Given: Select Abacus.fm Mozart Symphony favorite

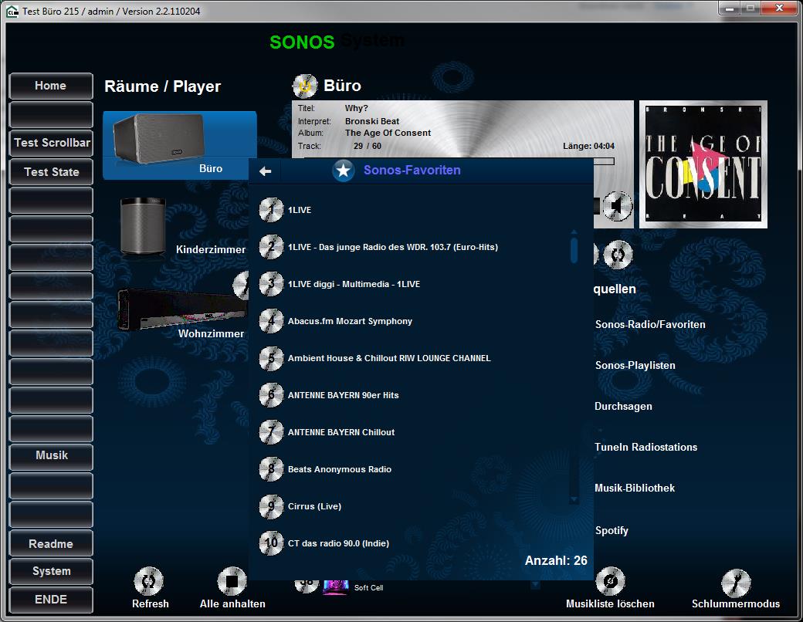Looking at the screenshot, I should 350,321.
